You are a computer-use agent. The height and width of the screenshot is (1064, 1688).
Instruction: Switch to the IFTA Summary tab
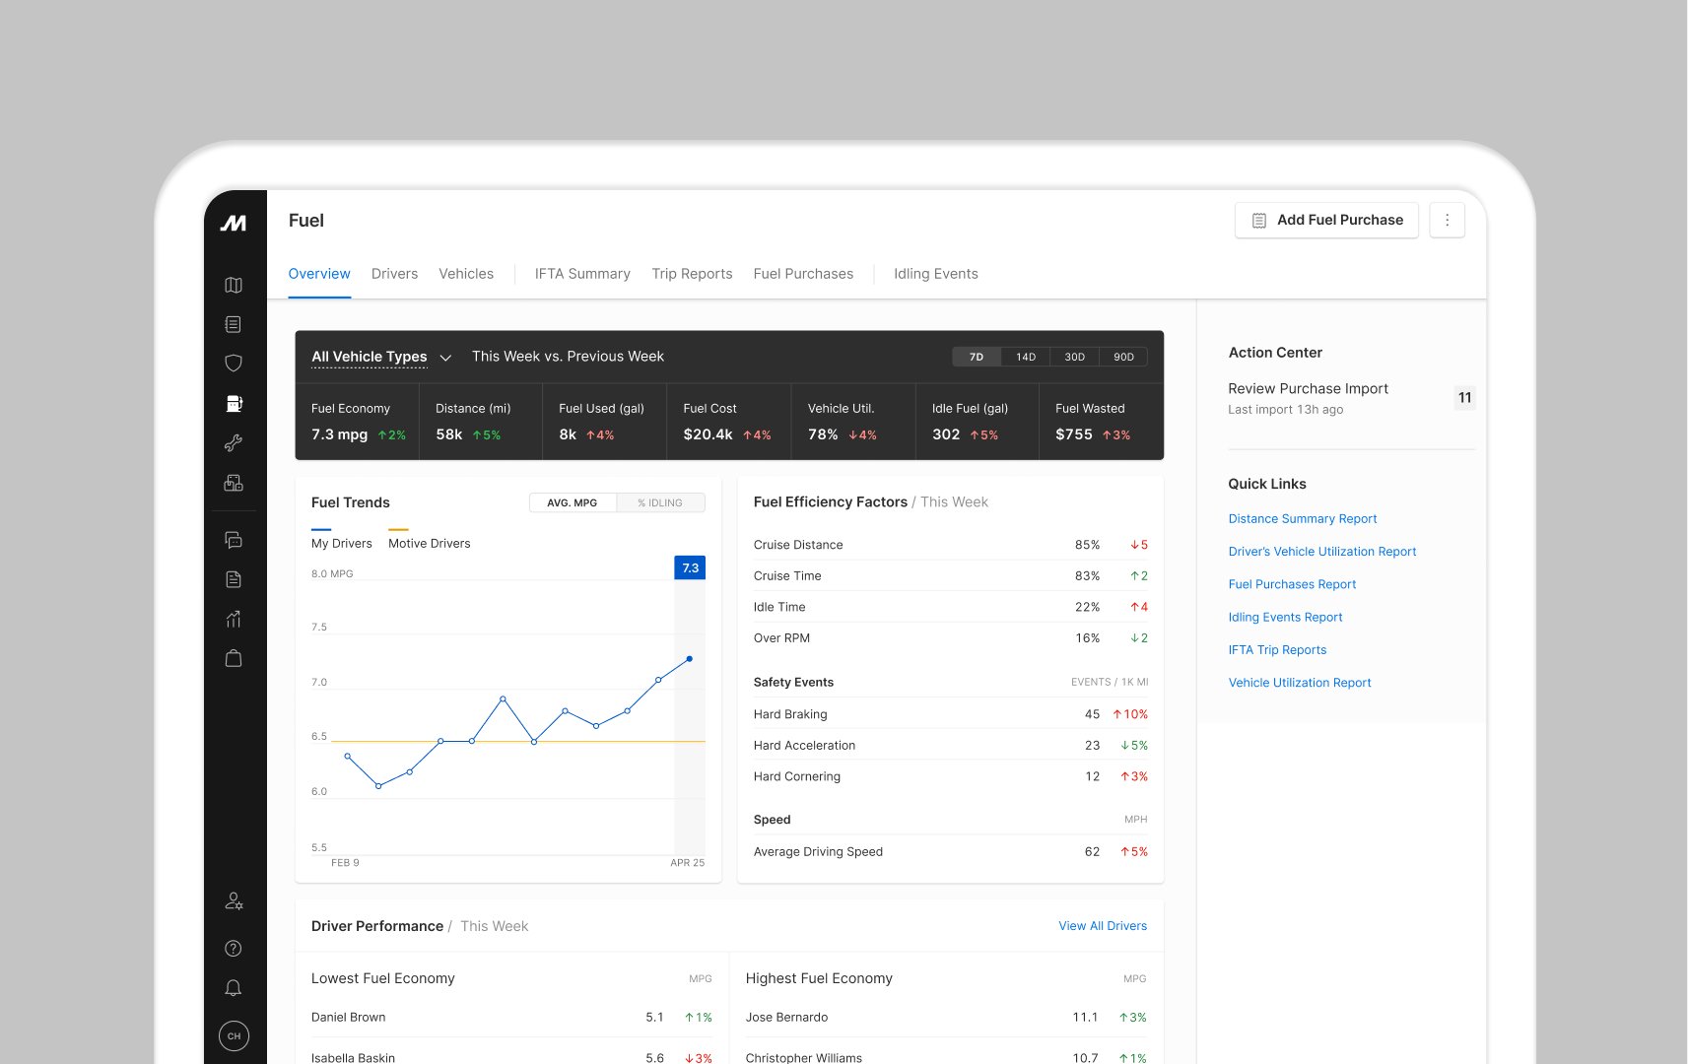click(x=582, y=274)
